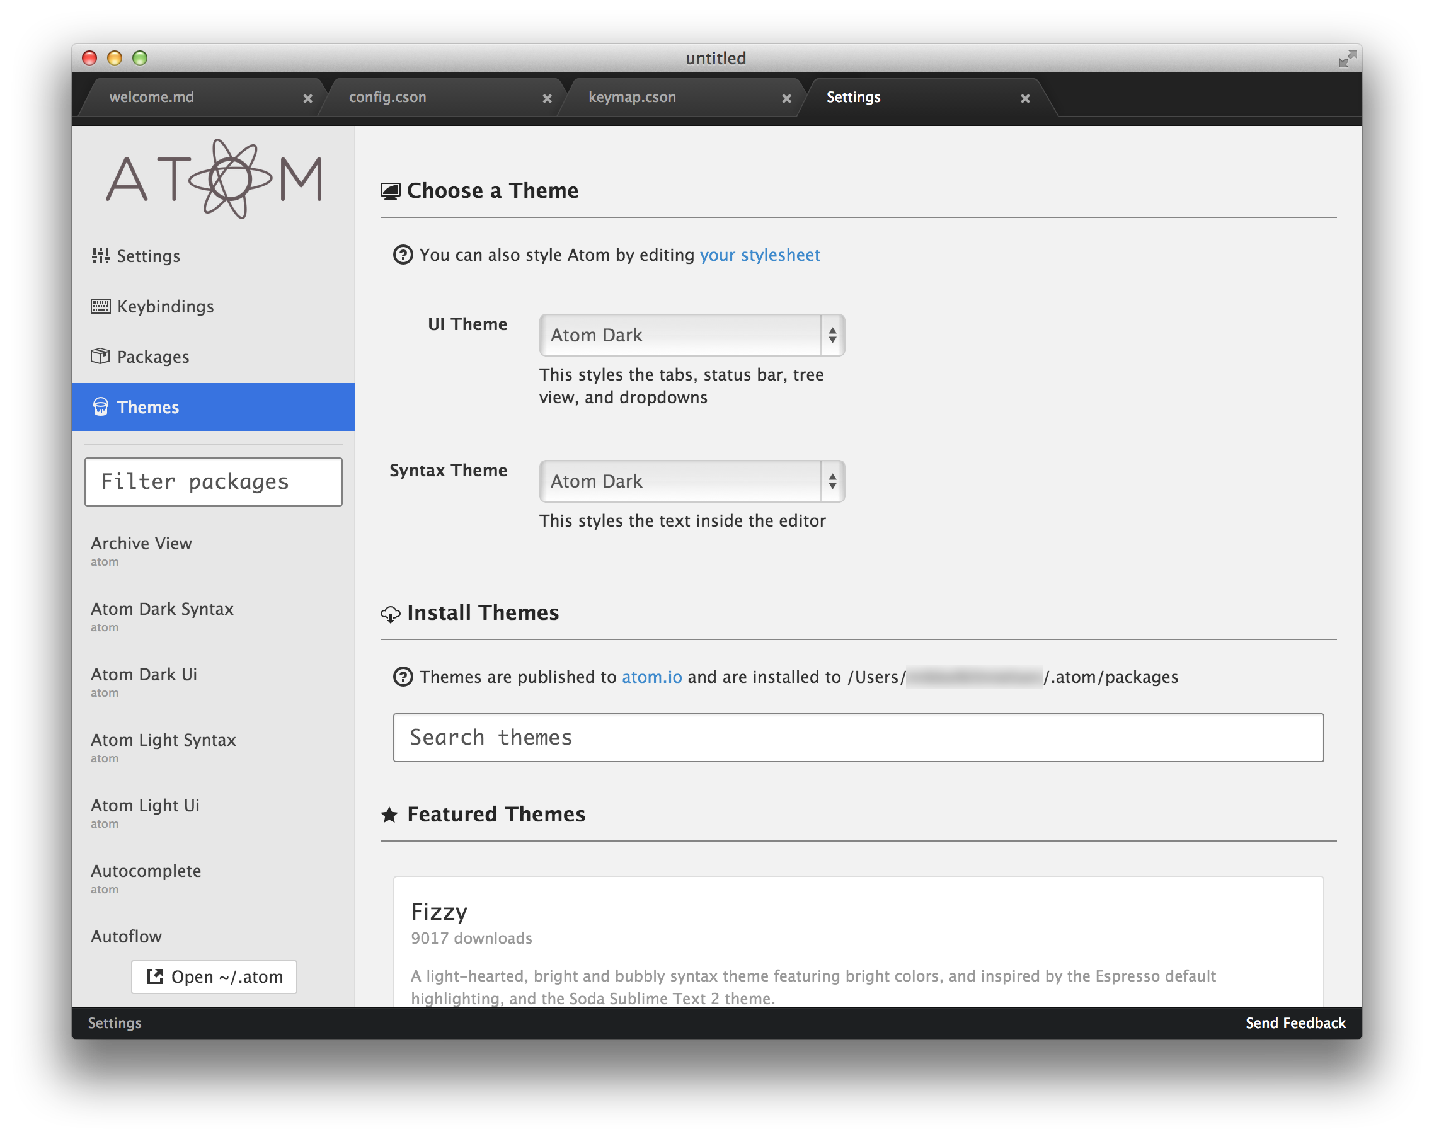Select Atom Light Syntax package
Viewport: 1434px width, 1139px height.
click(214, 747)
